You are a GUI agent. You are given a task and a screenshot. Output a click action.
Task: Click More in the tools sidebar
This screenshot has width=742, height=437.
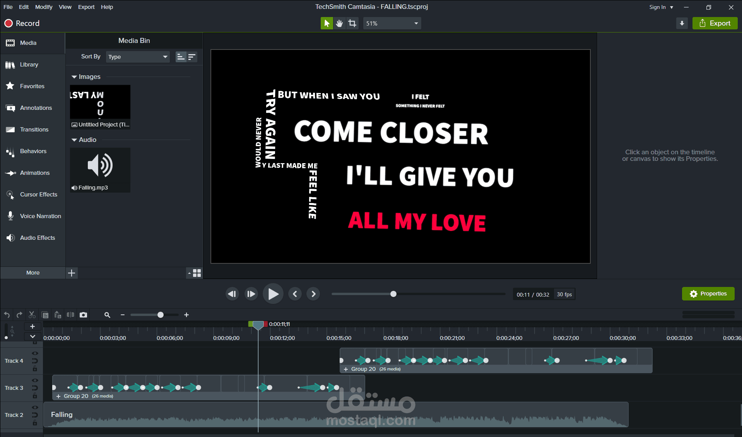coord(33,273)
